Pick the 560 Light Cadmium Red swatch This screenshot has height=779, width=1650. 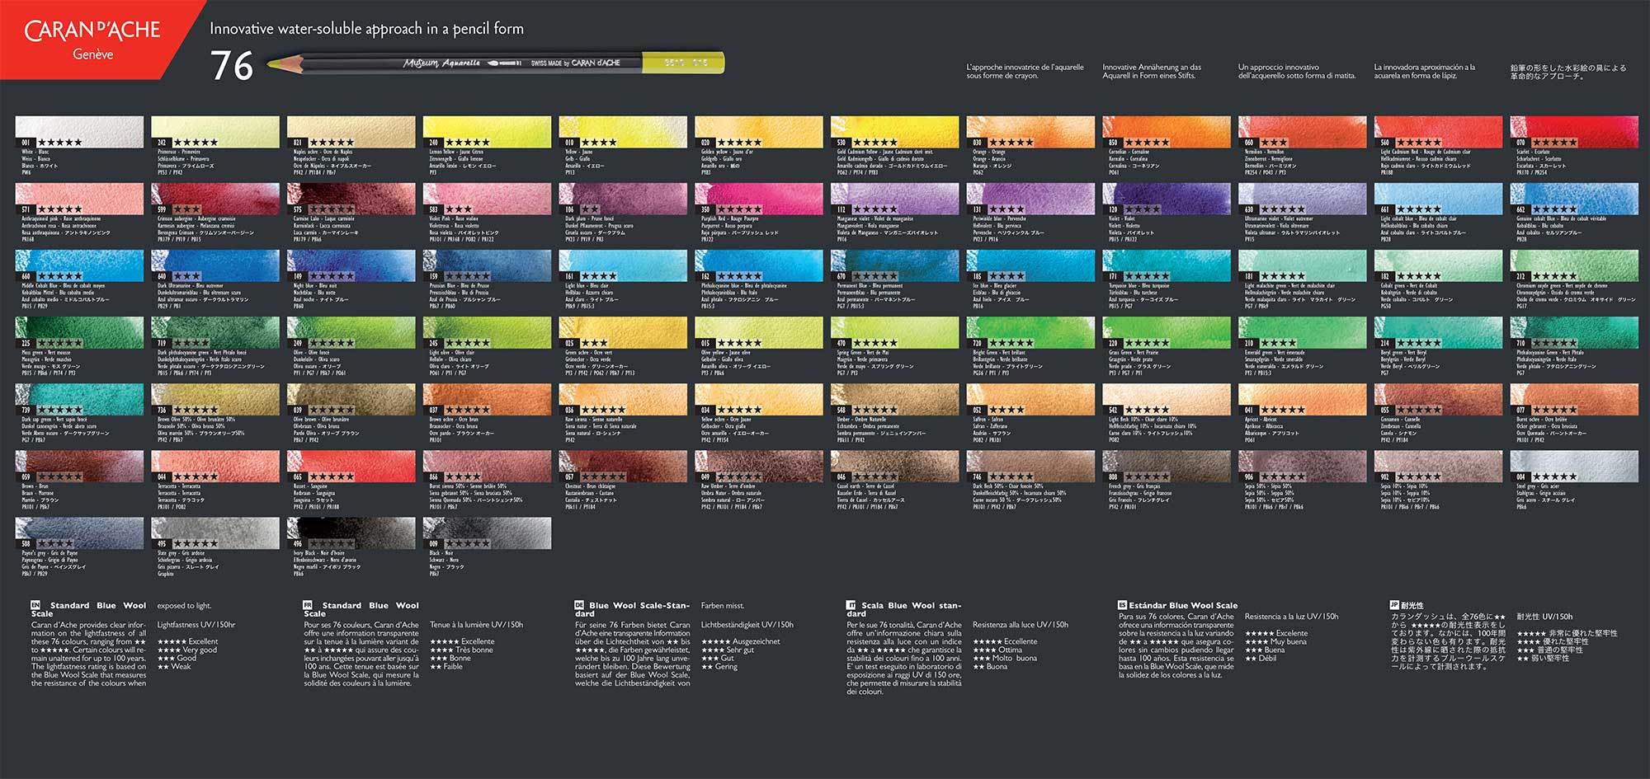click(1439, 132)
